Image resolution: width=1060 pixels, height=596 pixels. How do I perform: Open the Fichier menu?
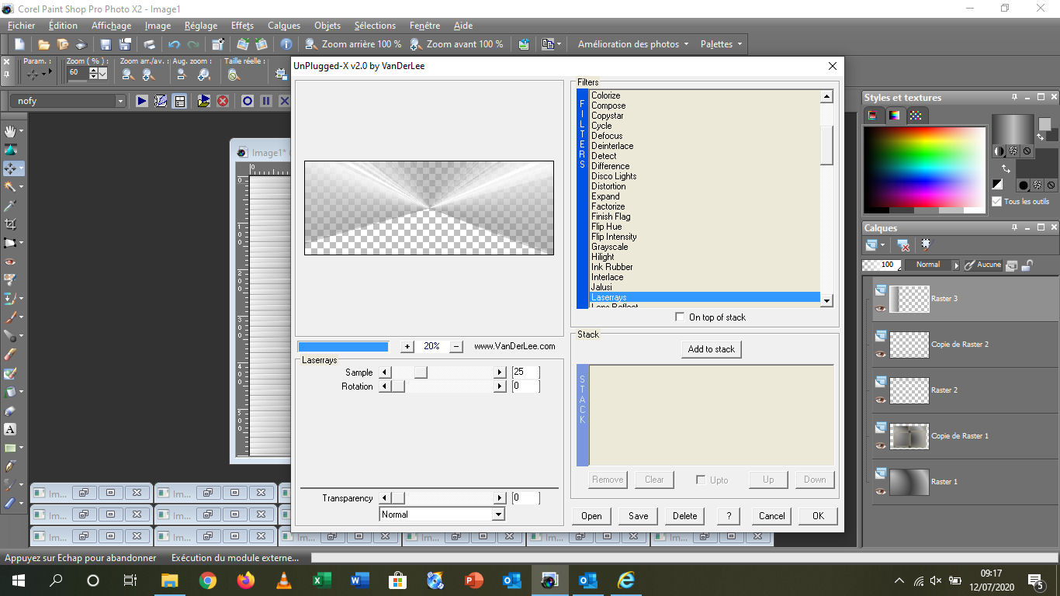pos(22,26)
